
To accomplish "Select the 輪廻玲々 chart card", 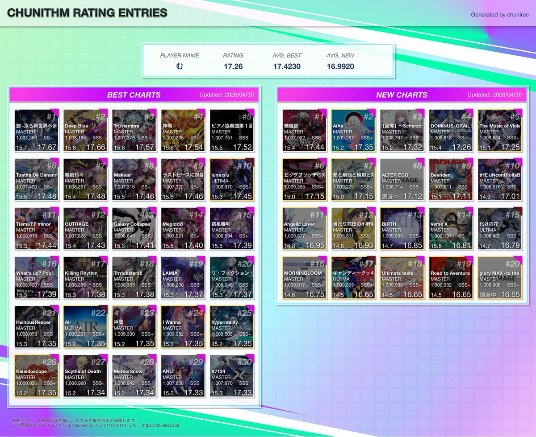I will pos(85,179).
